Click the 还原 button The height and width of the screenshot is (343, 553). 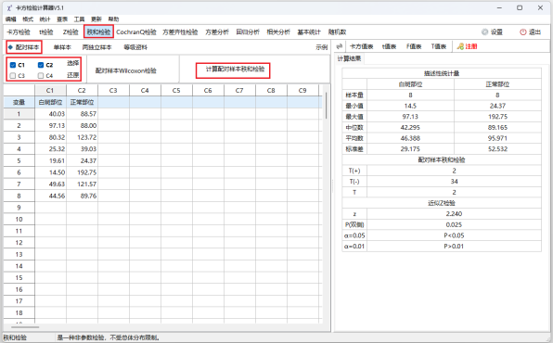click(x=73, y=75)
